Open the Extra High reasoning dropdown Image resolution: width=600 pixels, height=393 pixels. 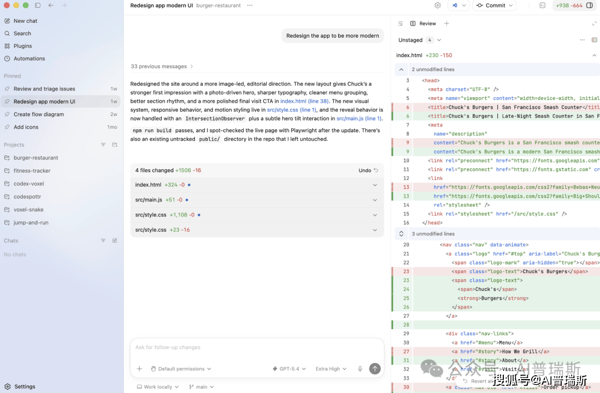[x=331, y=369]
